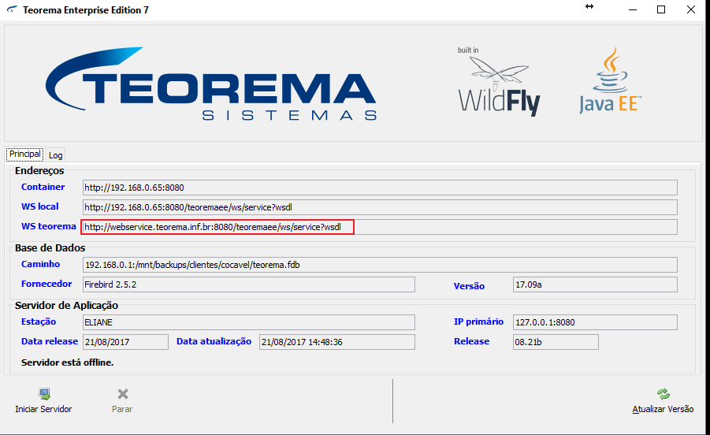This screenshot has height=435, width=710.
Task: Click the Estação label
Action: coord(39,322)
